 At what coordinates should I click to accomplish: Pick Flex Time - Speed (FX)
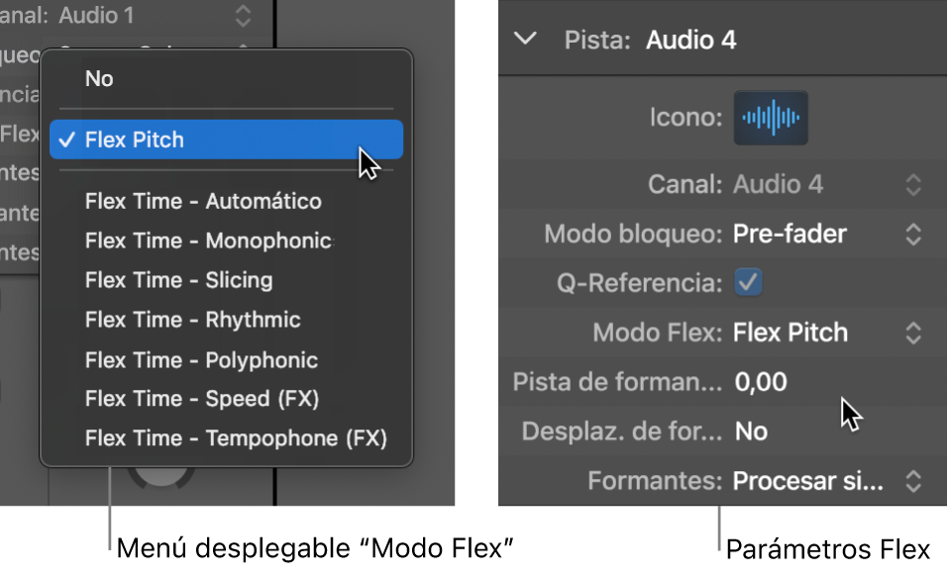click(x=202, y=399)
